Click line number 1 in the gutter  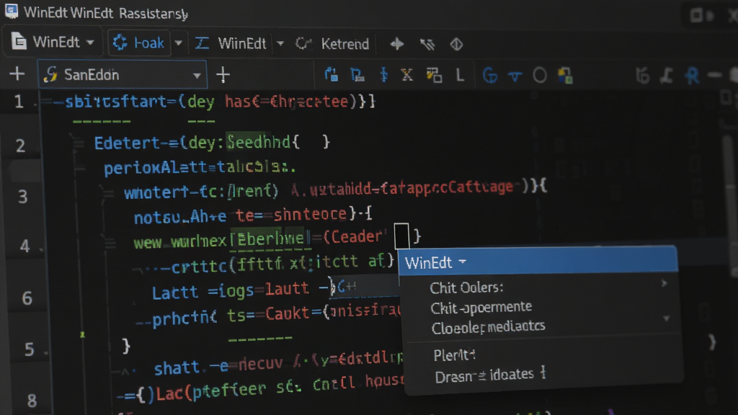tap(18, 102)
